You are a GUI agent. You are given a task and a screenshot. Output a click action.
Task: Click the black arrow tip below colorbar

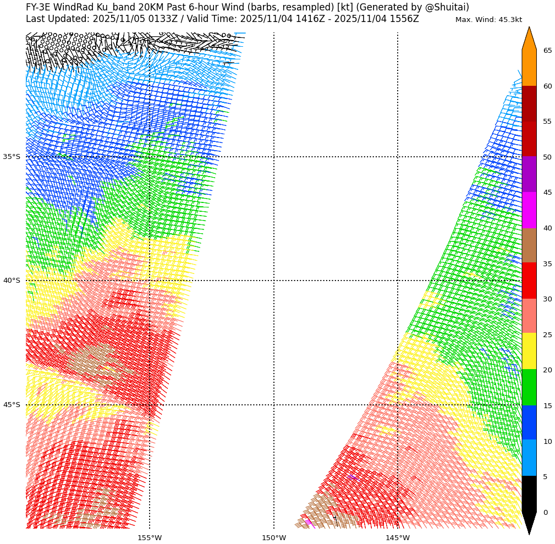point(529,523)
